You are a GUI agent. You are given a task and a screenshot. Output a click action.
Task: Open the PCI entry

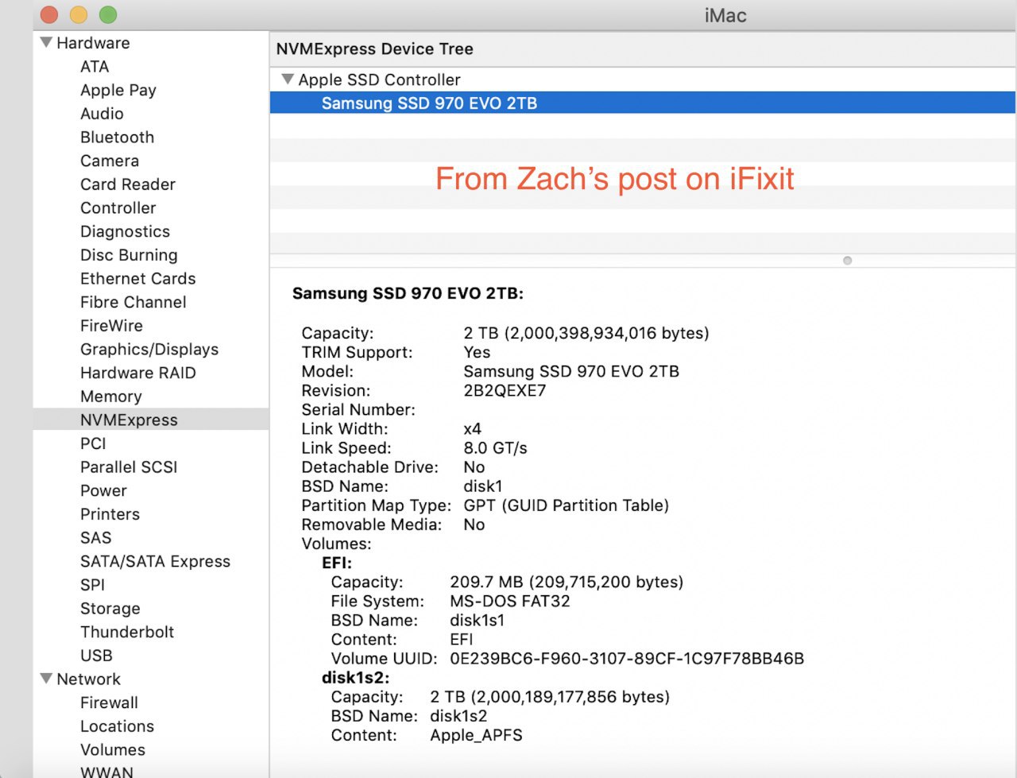tap(93, 443)
